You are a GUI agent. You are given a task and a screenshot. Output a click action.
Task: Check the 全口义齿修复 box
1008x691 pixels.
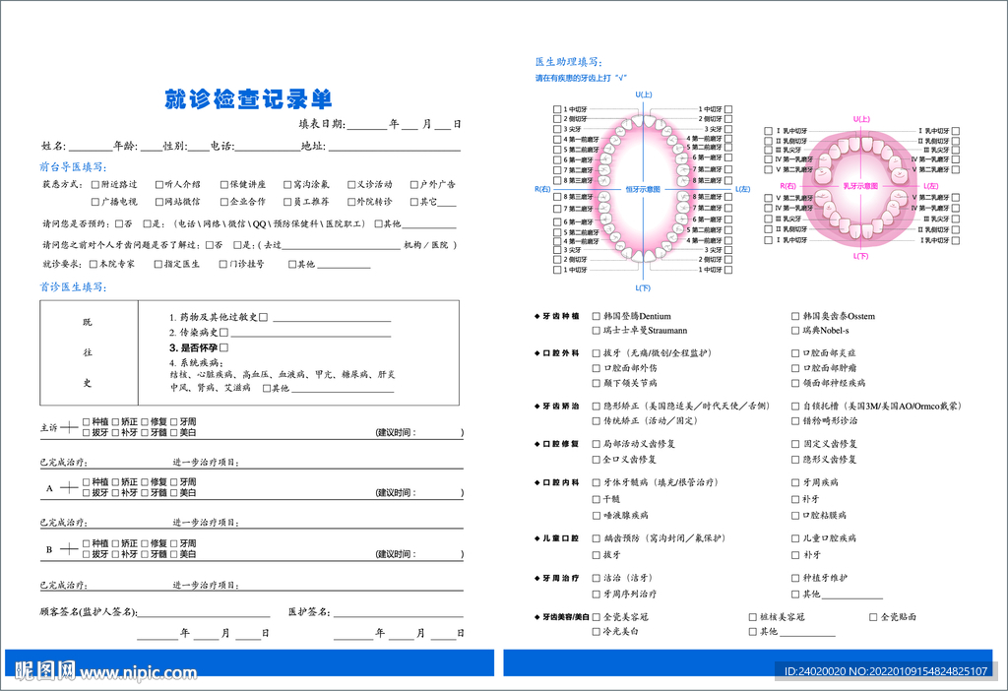tap(596, 460)
